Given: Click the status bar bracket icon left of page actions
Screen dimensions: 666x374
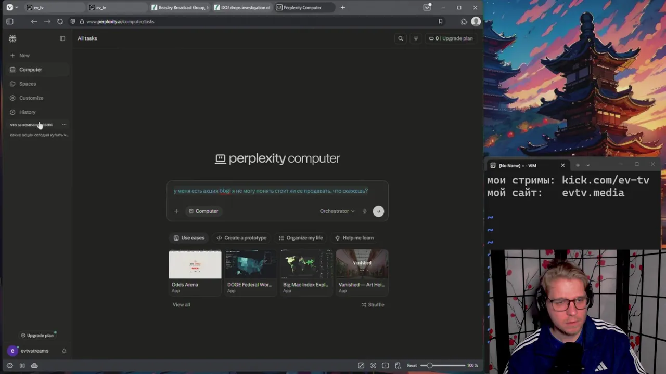Looking at the screenshot, I should pos(386,366).
